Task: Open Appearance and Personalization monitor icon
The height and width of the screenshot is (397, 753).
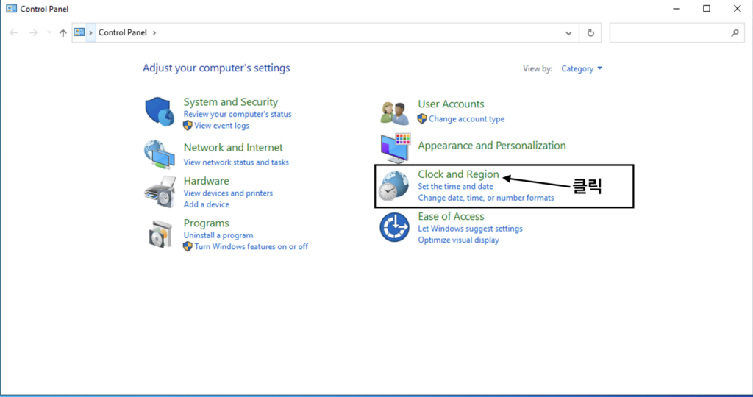Action: tap(396, 149)
